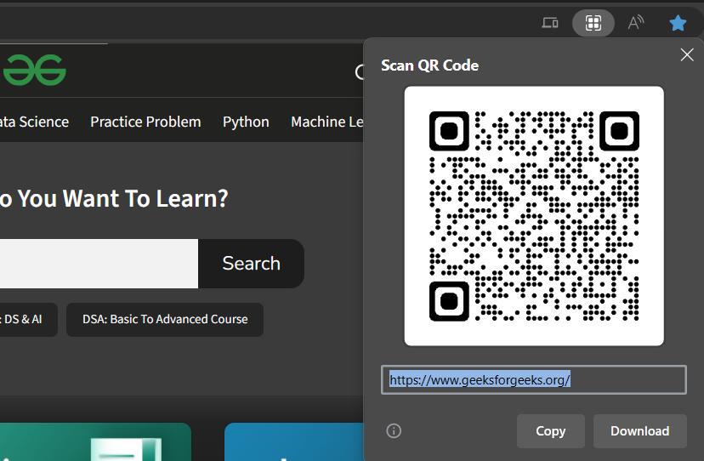
Task: Open the Read Aloud icon
Action: click(635, 22)
